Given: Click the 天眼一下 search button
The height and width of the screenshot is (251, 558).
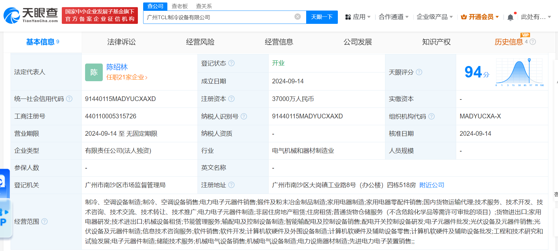Looking at the screenshot, I should pos(322,17).
